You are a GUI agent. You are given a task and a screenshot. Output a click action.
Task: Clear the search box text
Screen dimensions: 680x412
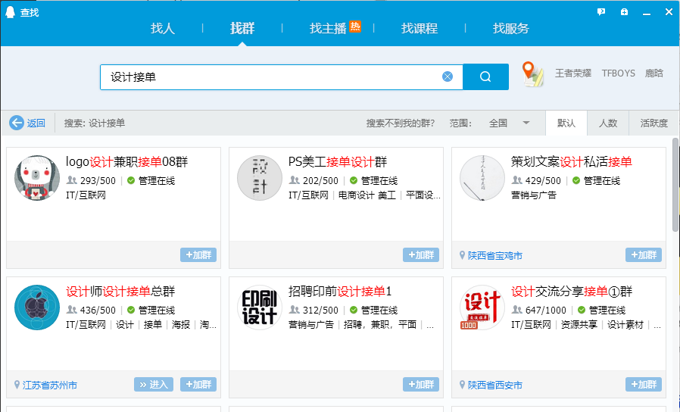coord(448,76)
